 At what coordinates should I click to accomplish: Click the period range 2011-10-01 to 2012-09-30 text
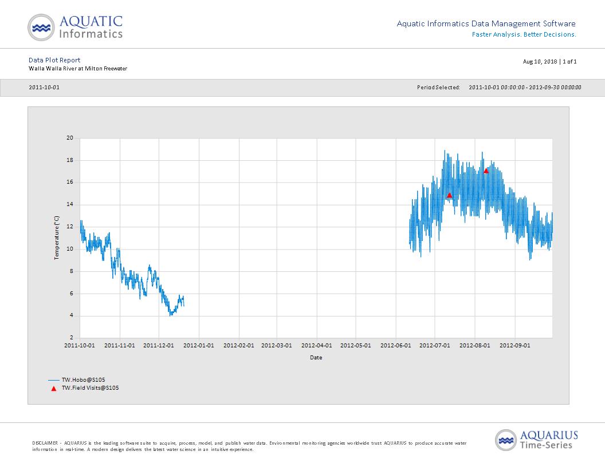525,88
